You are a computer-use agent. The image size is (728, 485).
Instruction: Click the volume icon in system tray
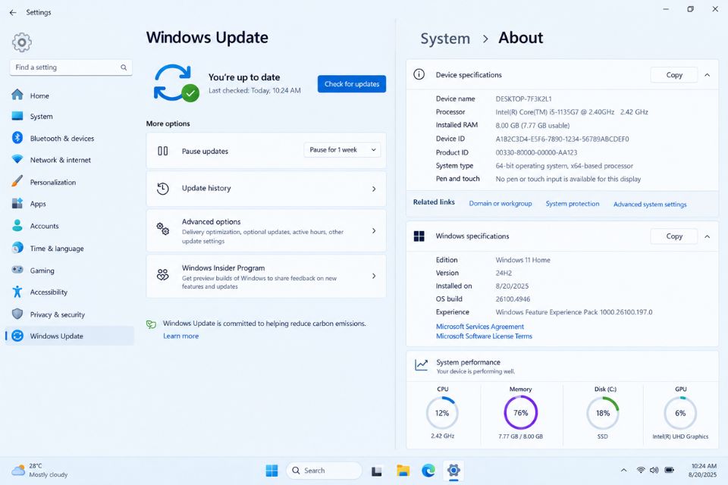654,470
